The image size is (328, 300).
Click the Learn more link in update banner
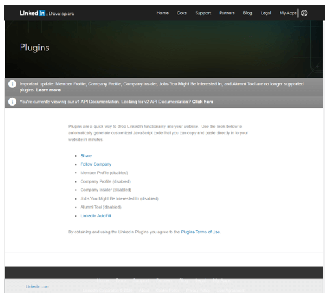[48, 90]
